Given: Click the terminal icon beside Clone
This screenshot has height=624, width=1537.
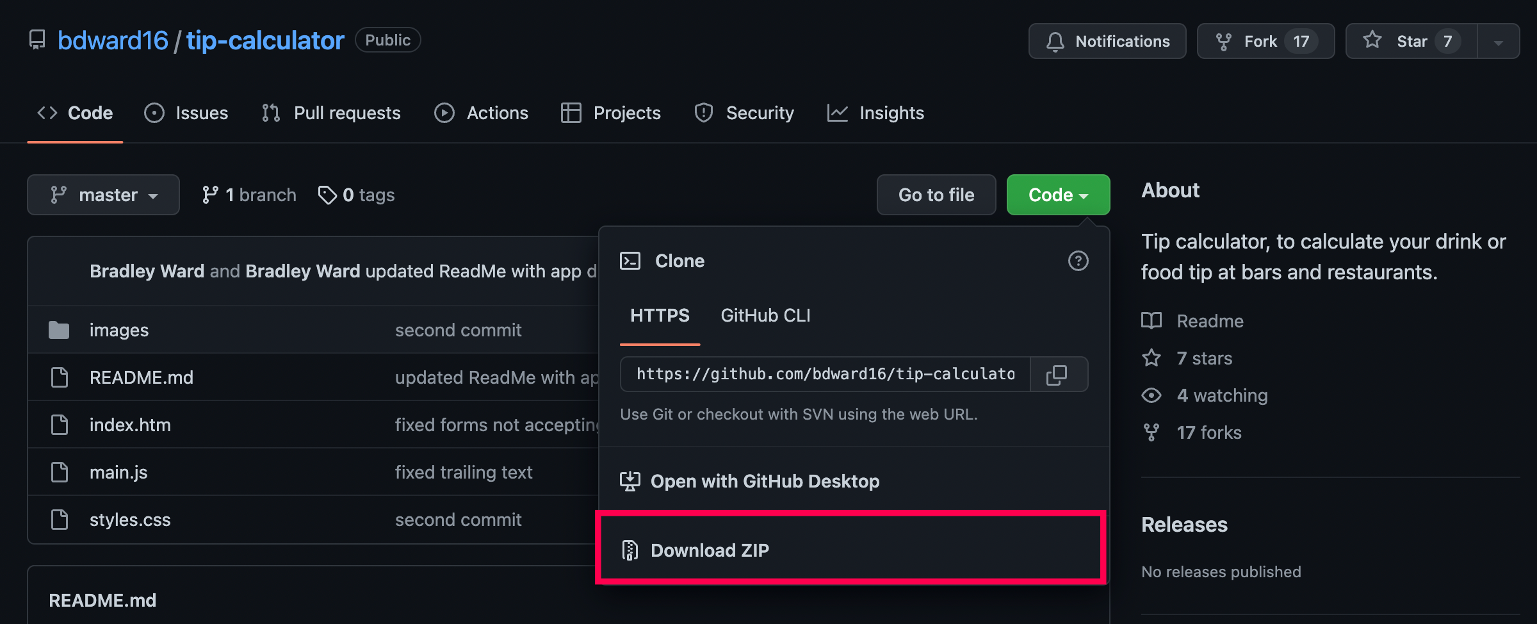Looking at the screenshot, I should (x=630, y=261).
